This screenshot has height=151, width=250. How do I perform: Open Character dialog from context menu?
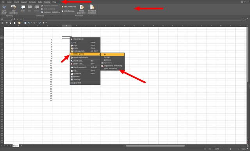pyautogui.click(x=85, y=74)
